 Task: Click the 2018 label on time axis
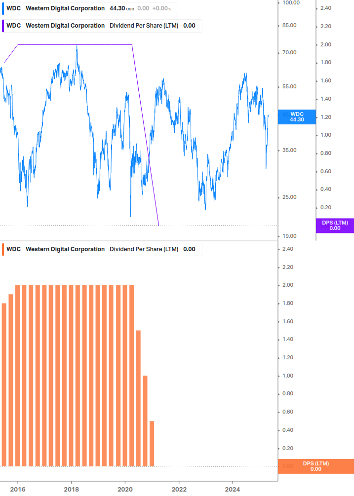click(x=72, y=490)
